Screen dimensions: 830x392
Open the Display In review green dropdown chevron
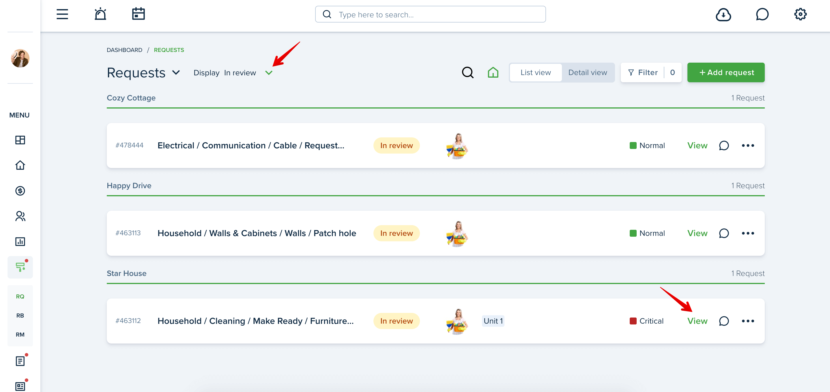269,73
